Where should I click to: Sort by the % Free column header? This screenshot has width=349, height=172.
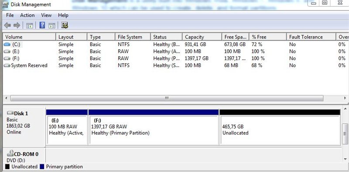click(268, 37)
